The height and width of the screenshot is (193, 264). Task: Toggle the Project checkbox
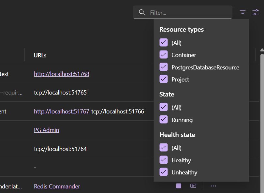click(x=164, y=79)
